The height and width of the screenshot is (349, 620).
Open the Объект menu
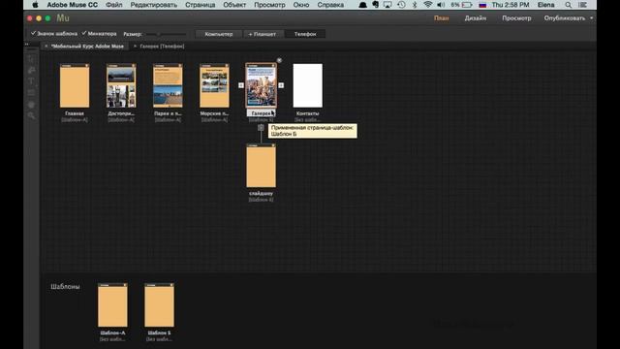[x=234, y=5]
